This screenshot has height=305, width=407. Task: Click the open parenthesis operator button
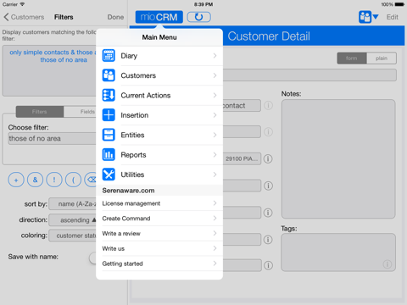pyautogui.click(x=73, y=180)
